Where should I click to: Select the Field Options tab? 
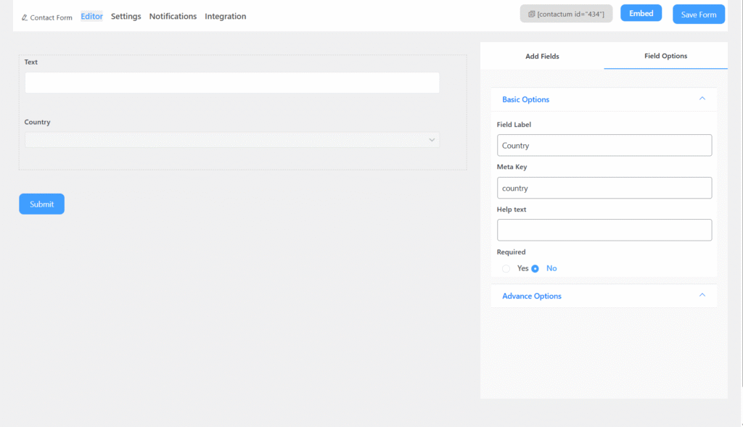pyautogui.click(x=665, y=56)
